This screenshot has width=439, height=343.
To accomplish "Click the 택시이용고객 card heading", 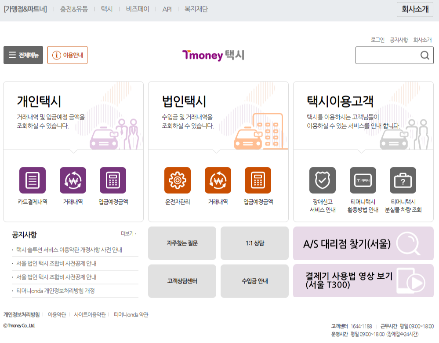I will tap(340, 101).
